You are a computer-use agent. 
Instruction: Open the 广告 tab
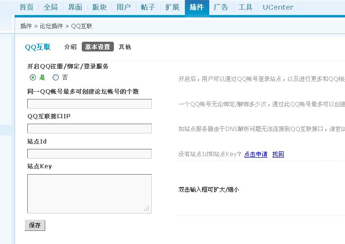click(x=221, y=7)
